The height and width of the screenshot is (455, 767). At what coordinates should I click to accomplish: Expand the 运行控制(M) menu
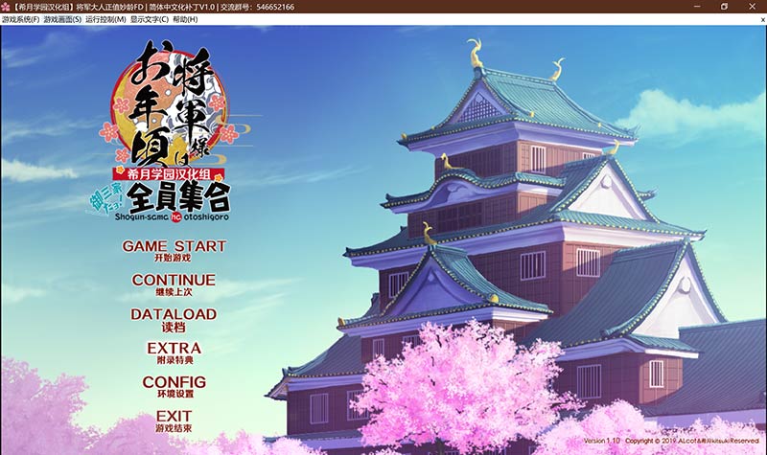tap(105, 19)
